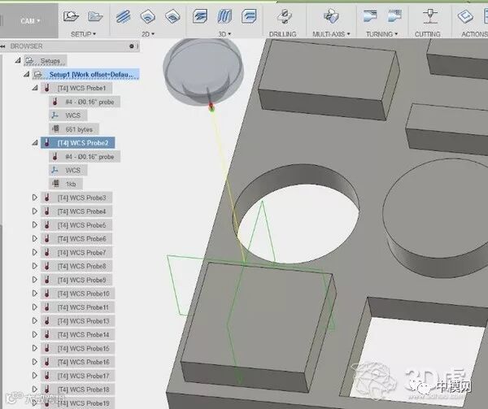Image resolution: width=488 pixels, height=409 pixels.
Task: Select the Setups folder item
Action: 45,61
